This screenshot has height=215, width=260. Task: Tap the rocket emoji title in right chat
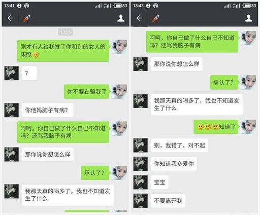(x=156, y=18)
